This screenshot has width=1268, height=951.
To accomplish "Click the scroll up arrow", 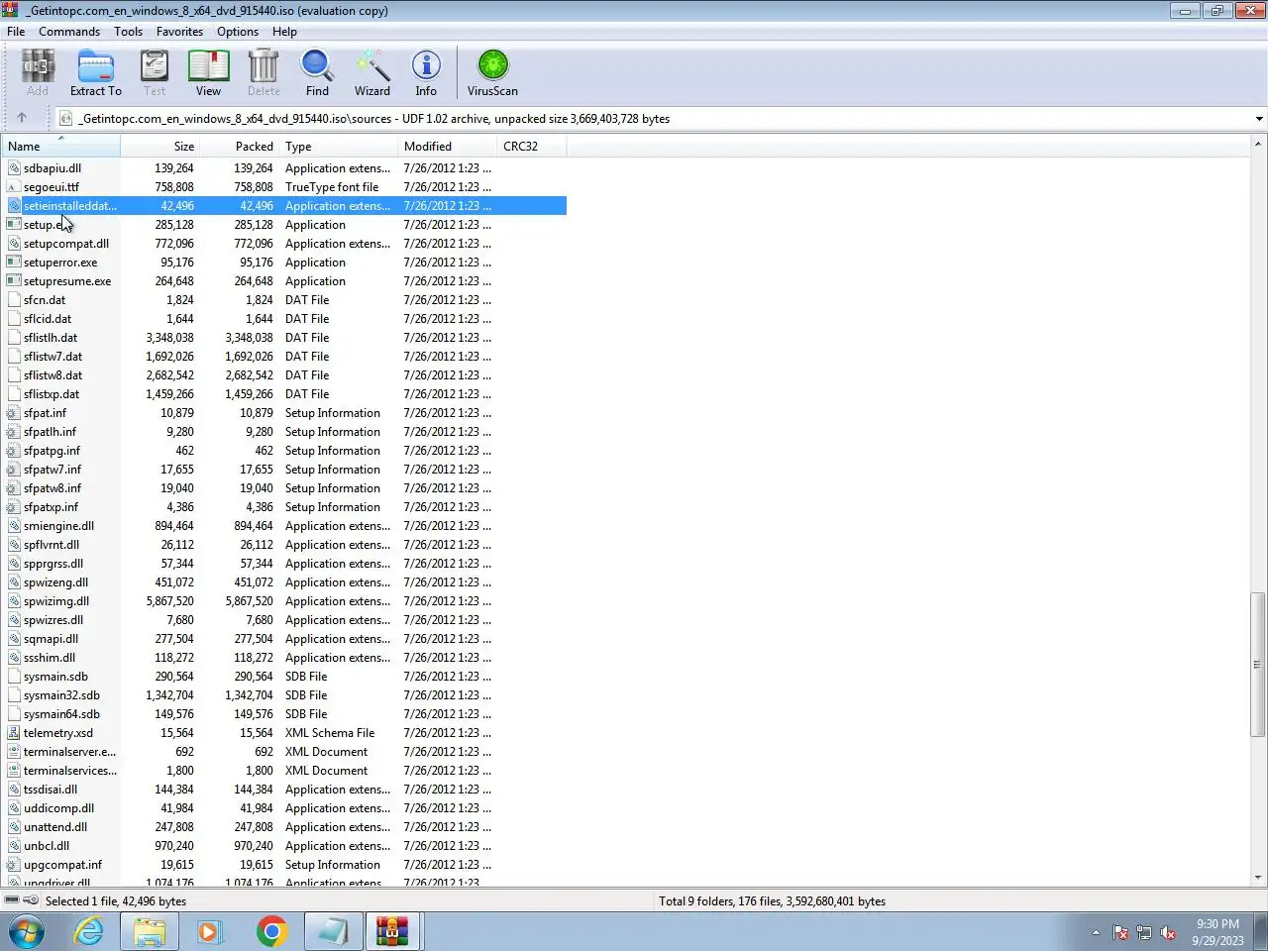I will [1258, 144].
